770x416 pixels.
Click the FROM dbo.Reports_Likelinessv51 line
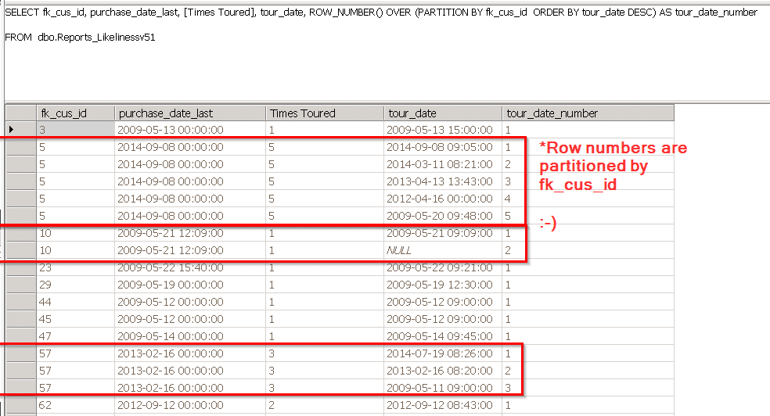(x=80, y=38)
